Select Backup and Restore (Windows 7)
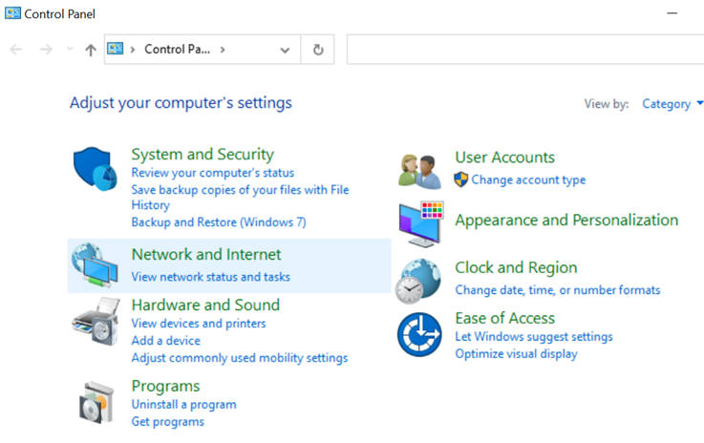 coord(218,221)
